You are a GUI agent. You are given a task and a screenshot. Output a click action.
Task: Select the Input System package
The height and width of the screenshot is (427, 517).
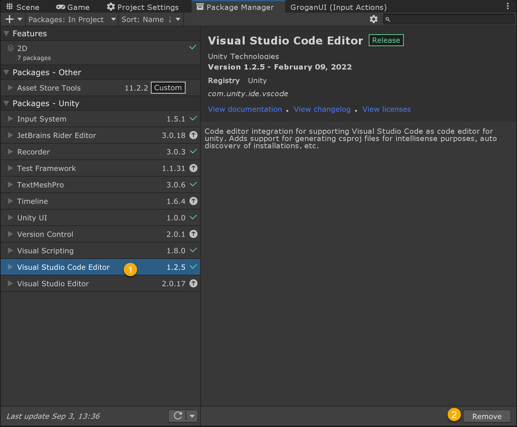pos(100,119)
